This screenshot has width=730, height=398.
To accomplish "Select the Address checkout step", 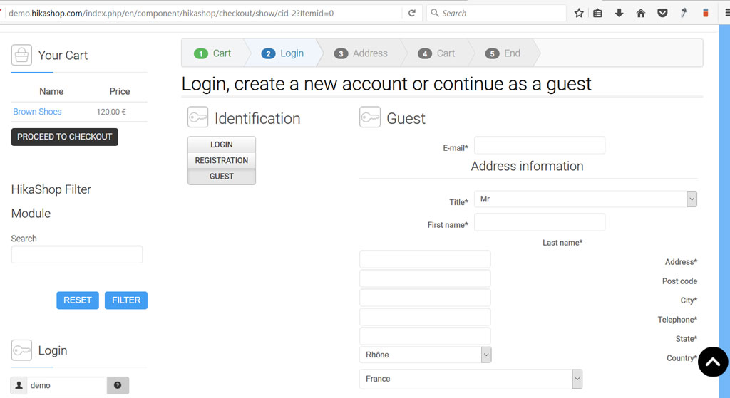I will point(361,53).
